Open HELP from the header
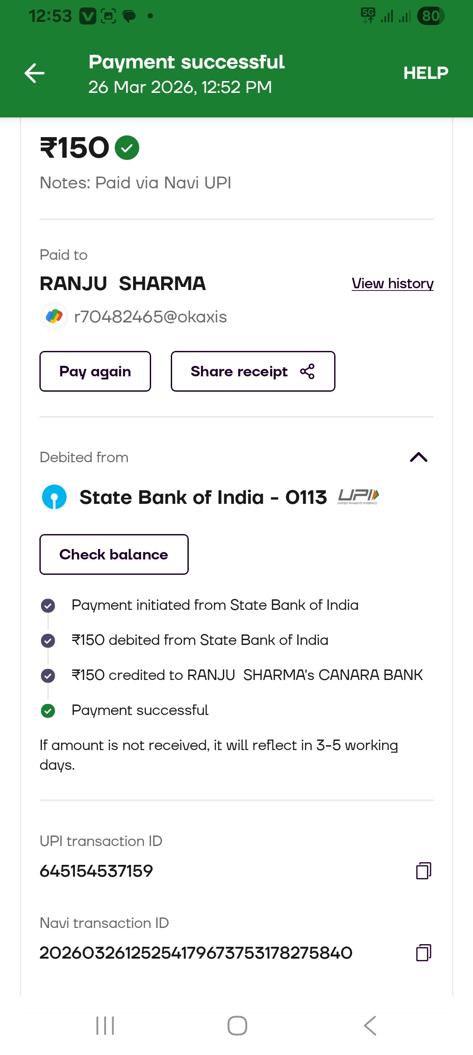This screenshot has width=473, height=1055. (x=425, y=73)
